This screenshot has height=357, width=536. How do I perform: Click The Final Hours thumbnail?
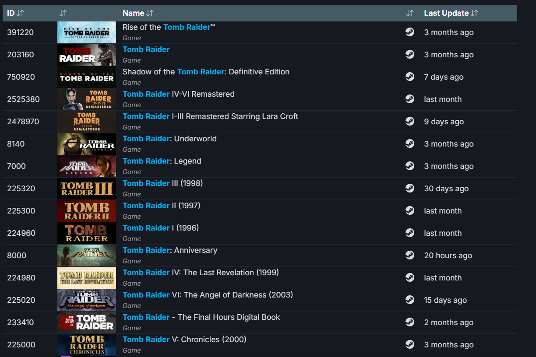click(87, 322)
